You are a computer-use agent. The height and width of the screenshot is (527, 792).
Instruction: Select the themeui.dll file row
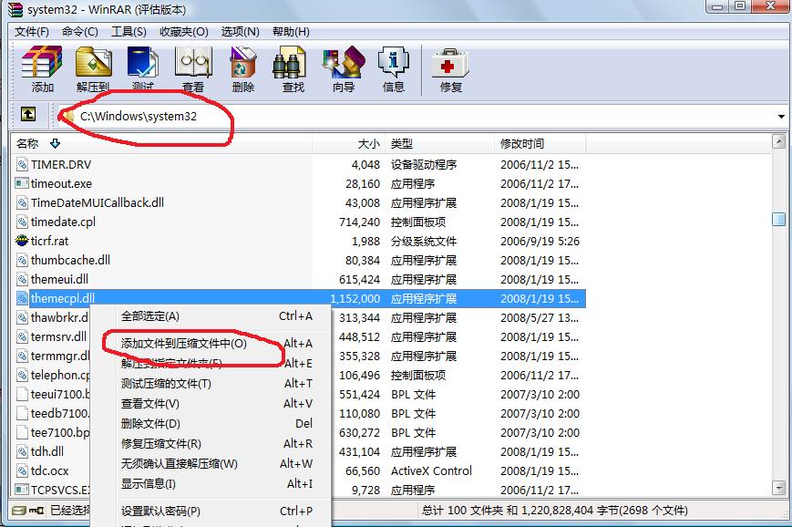coord(299,279)
